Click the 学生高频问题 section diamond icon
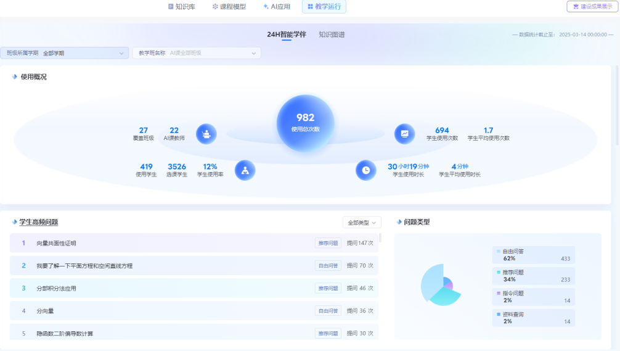Image resolution: width=620 pixels, height=351 pixels. tap(15, 222)
